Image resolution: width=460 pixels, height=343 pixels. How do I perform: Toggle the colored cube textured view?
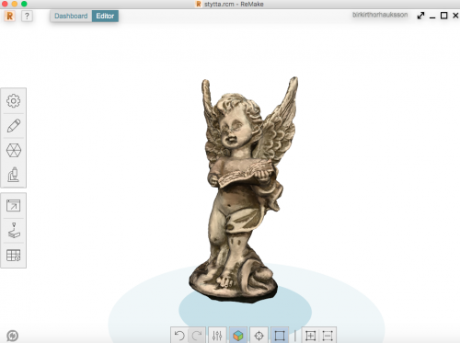click(238, 336)
